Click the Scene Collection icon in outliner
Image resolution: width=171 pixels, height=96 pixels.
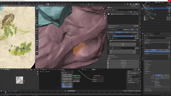pyautogui.click(x=143, y=6)
